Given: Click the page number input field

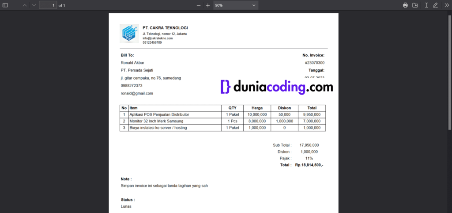Looking at the screenshot, I should click(x=48, y=5).
